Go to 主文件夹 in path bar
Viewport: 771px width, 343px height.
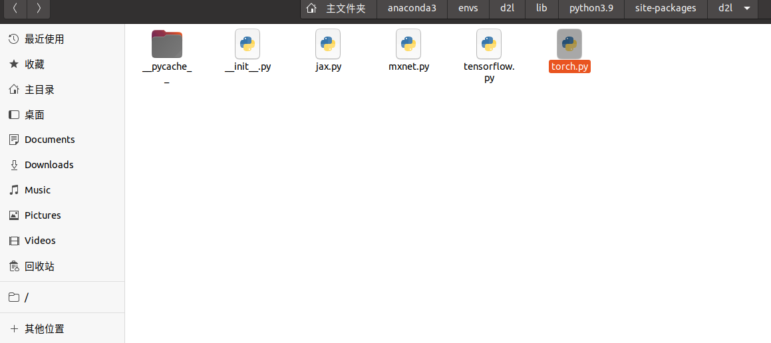pyautogui.click(x=346, y=9)
